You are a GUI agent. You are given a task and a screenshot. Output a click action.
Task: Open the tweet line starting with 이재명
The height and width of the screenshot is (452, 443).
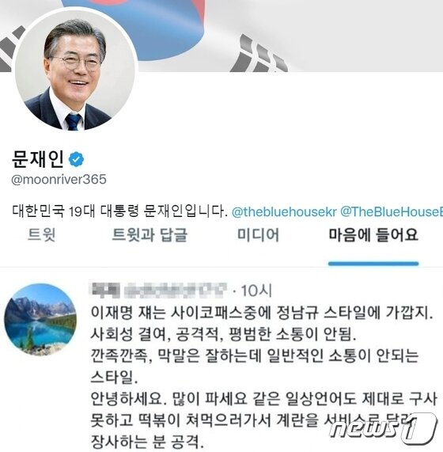(x=262, y=313)
